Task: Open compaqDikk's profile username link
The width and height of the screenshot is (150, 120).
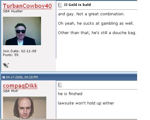Action: [x=20, y=86]
